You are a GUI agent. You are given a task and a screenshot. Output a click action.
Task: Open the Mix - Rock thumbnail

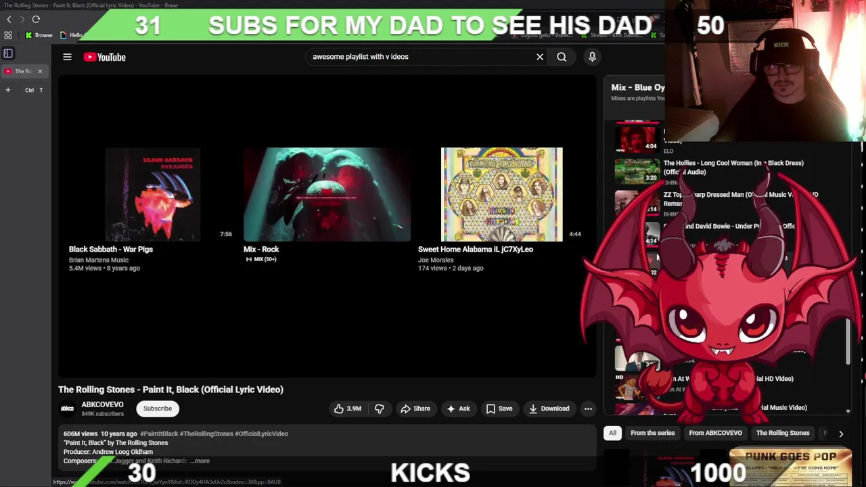(327, 194)
